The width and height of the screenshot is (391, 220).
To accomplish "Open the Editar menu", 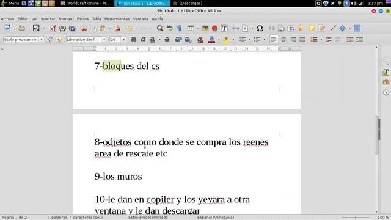I will 23,19.
